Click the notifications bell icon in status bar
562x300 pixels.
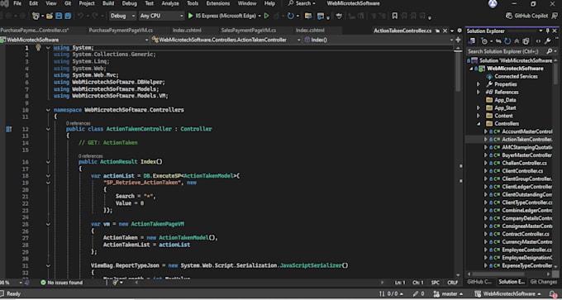[552, 294]
